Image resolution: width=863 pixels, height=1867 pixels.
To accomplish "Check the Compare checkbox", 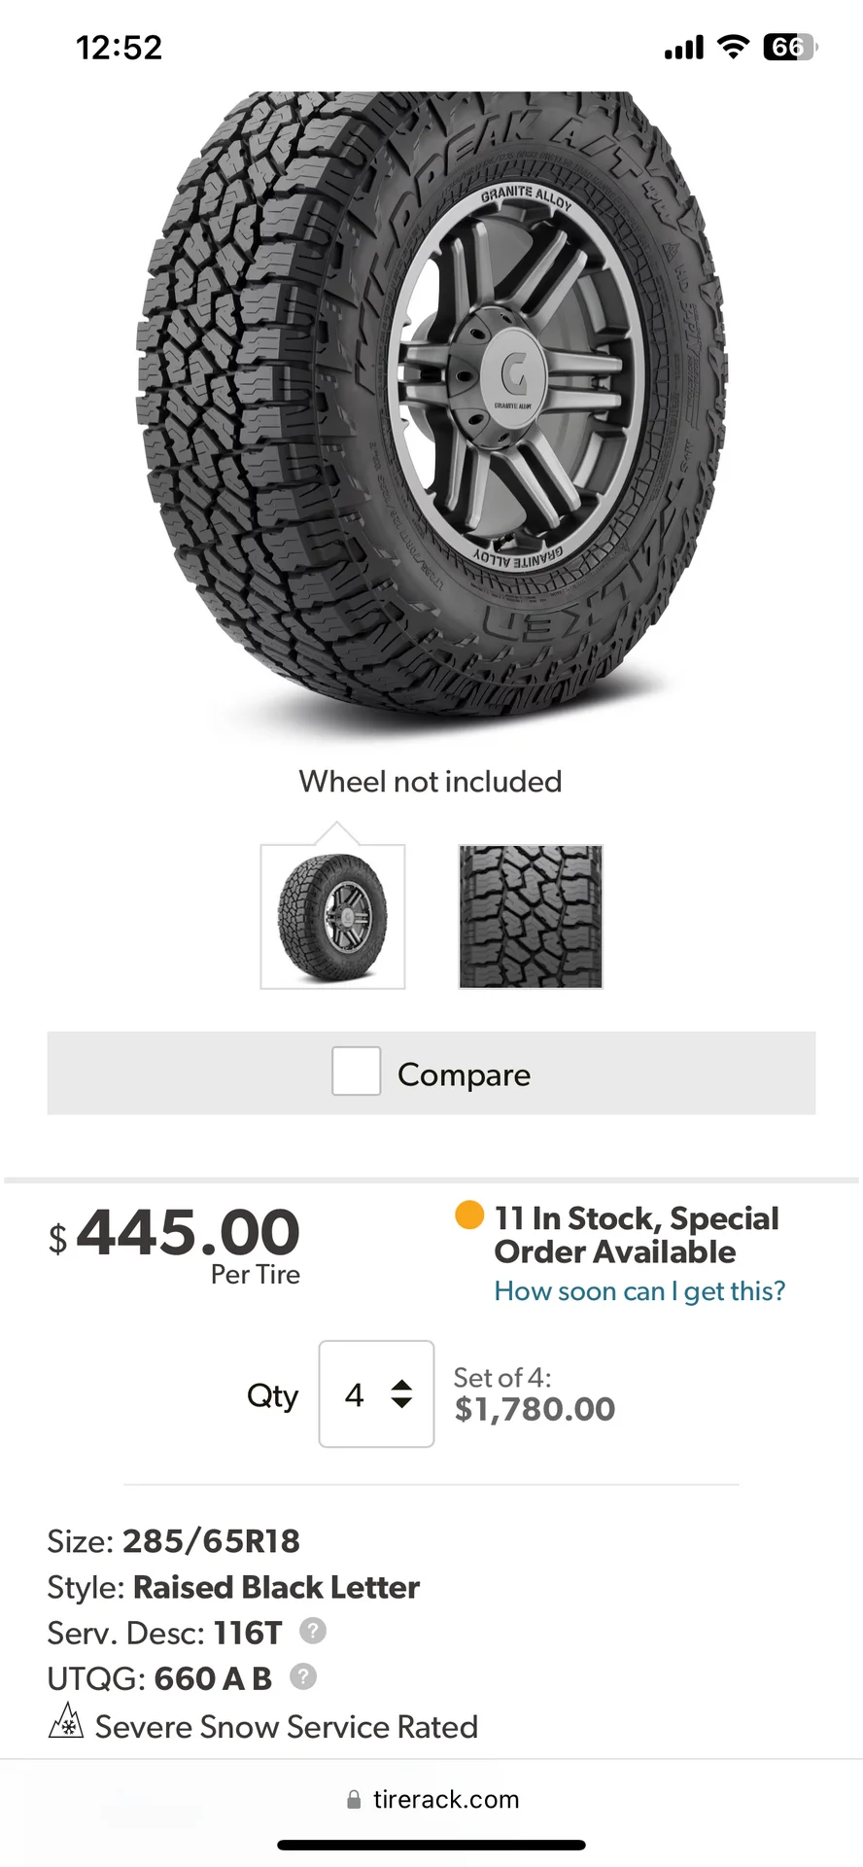I will pos(356,1072).
